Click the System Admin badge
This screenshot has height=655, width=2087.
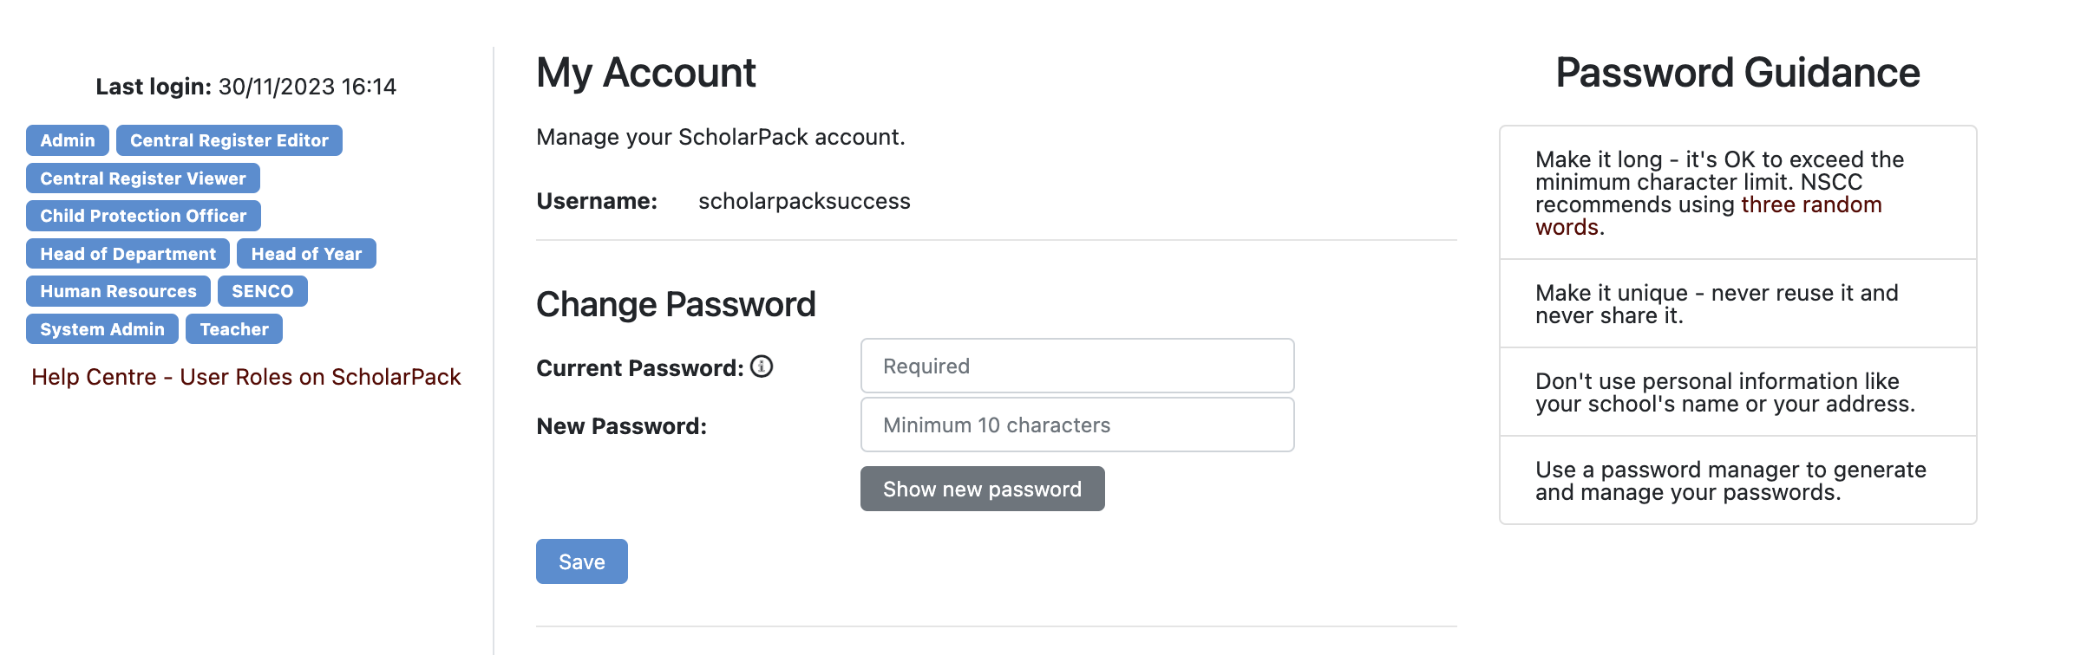coord(101,329)
